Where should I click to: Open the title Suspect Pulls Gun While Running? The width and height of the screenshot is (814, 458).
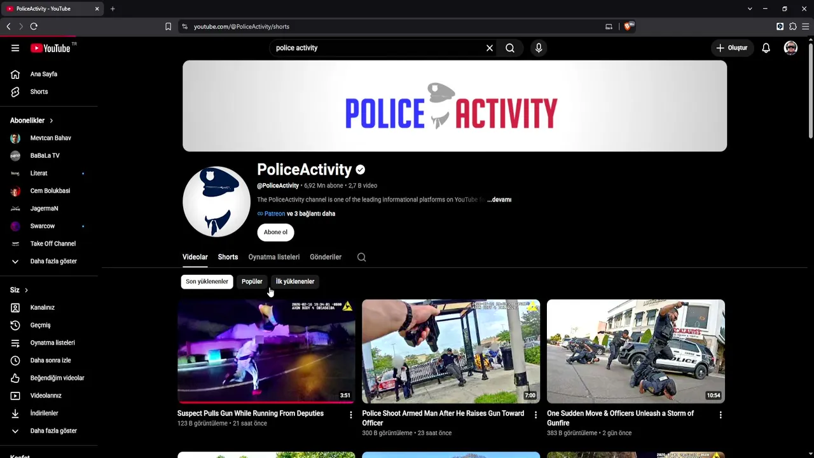coord(251,413)
